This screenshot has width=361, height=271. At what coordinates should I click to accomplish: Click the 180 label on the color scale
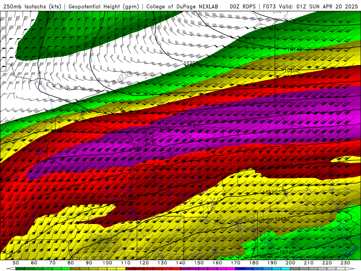[254, 263]
